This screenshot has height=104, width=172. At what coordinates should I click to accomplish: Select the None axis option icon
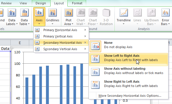[x=95, y=46]
